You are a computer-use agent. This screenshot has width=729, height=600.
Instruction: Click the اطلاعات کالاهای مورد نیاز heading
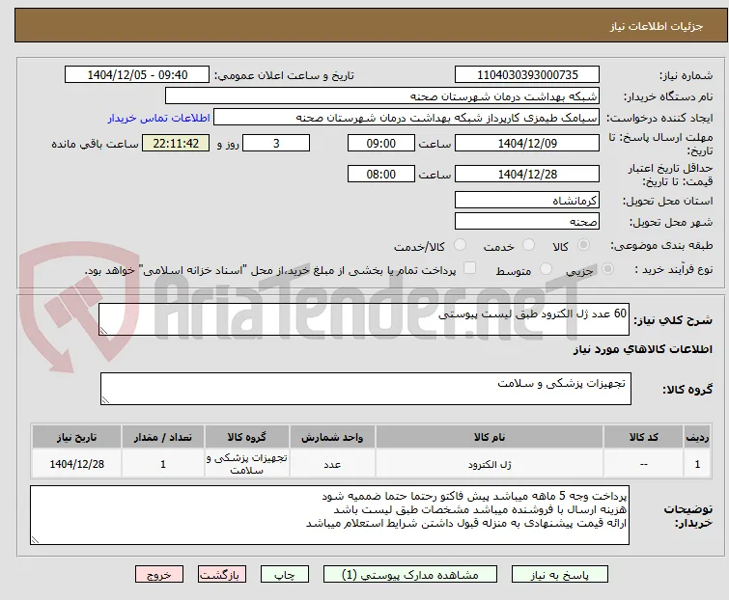(642, 349)
